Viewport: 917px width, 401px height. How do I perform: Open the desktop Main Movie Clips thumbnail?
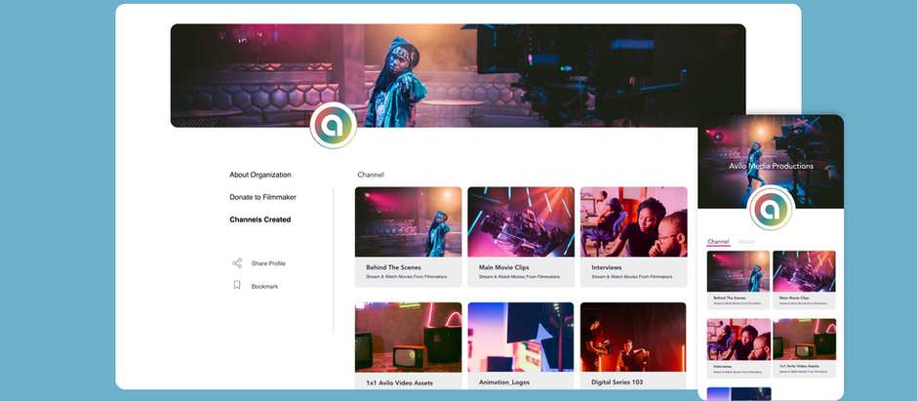(x=521, y=222)
